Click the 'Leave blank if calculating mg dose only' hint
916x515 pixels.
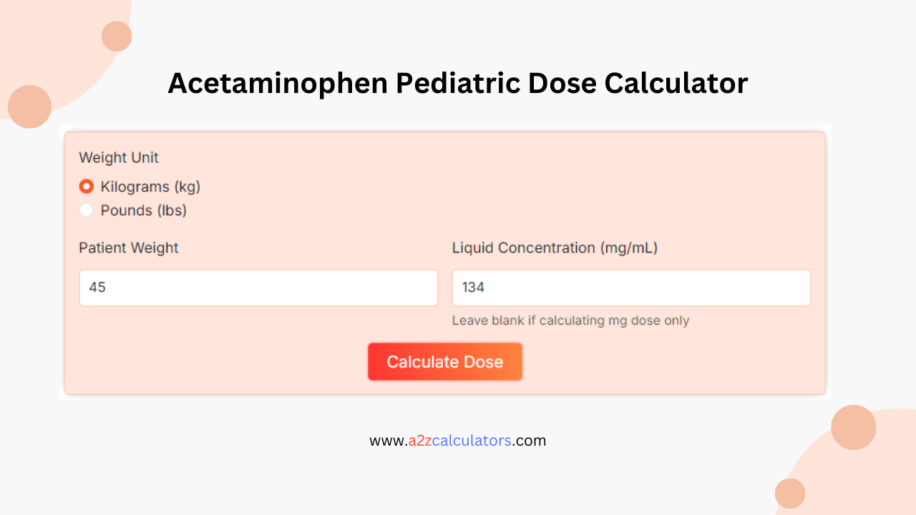(570, 320)
